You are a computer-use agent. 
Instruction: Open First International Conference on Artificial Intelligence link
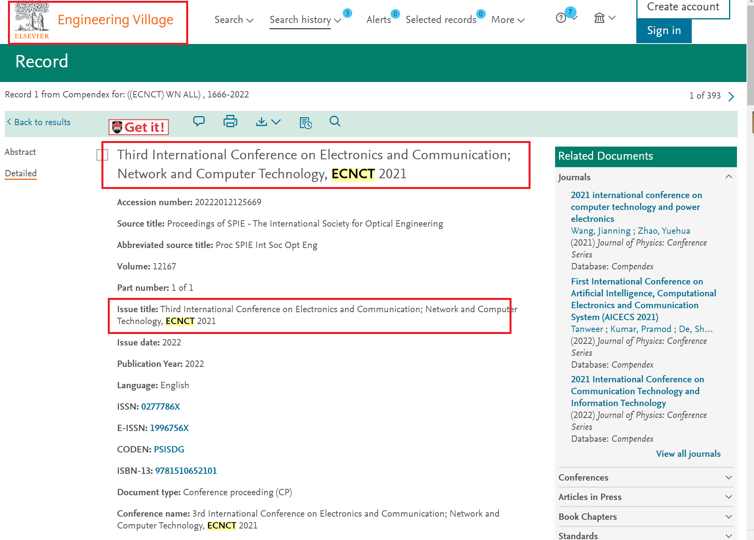pos(643,299)
